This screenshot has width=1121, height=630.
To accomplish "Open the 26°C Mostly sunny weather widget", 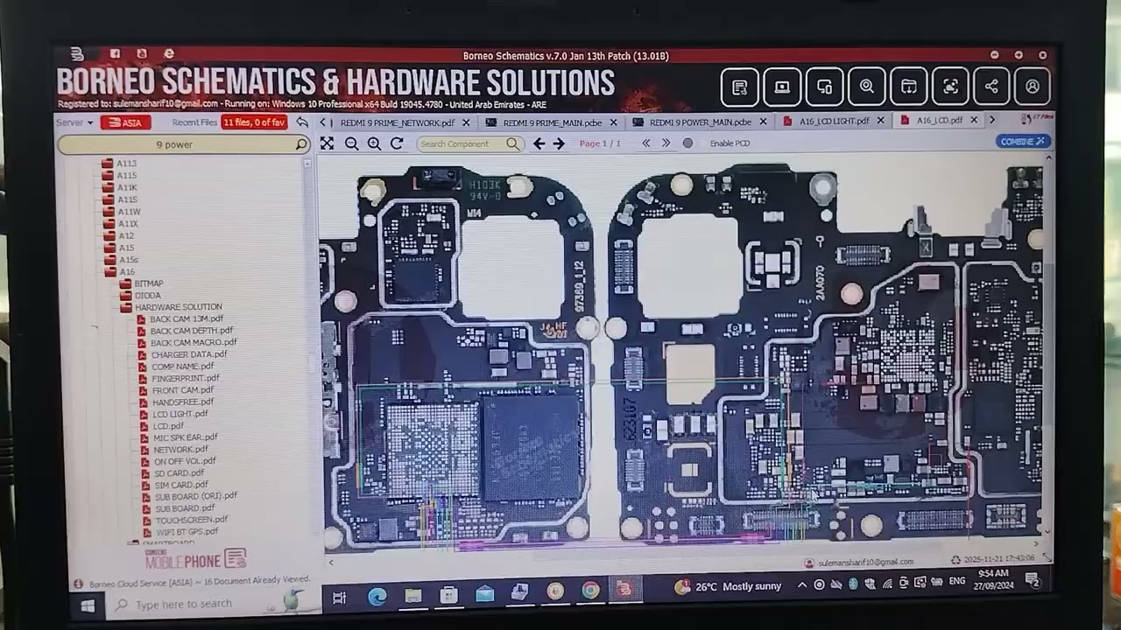I will (728, 586).
